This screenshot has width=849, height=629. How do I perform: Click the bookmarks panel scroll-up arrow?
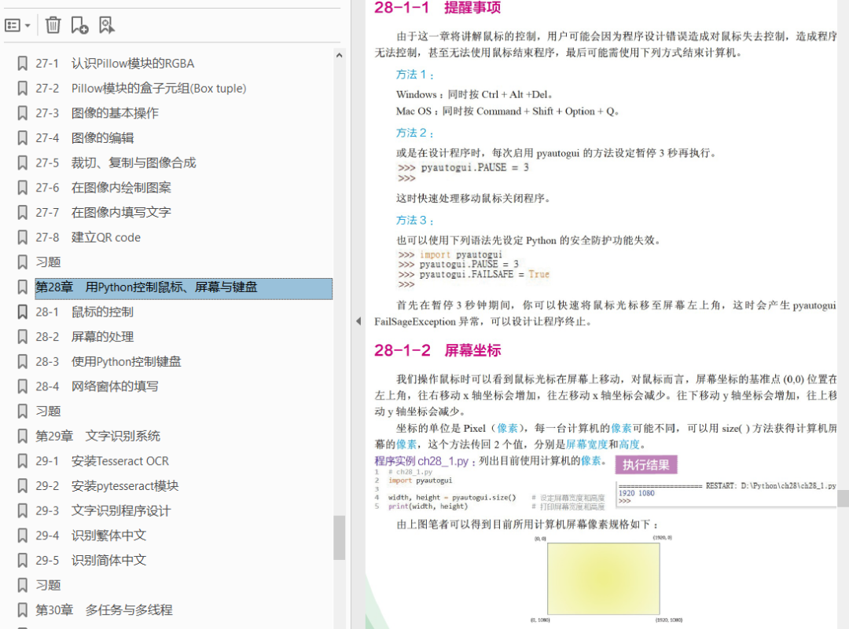(x=339, y=55)
